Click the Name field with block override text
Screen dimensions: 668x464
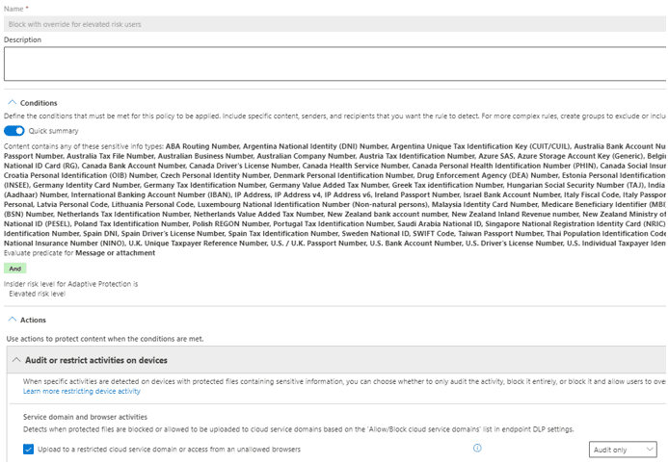334,24
